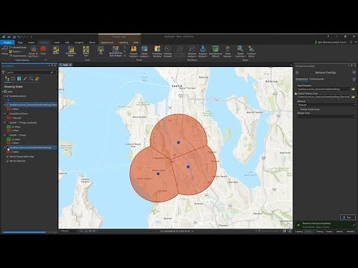This screenshot has height=268, width=358.
Task: Open the Visibility Analysis tool
Action: (x=168, y=51)
